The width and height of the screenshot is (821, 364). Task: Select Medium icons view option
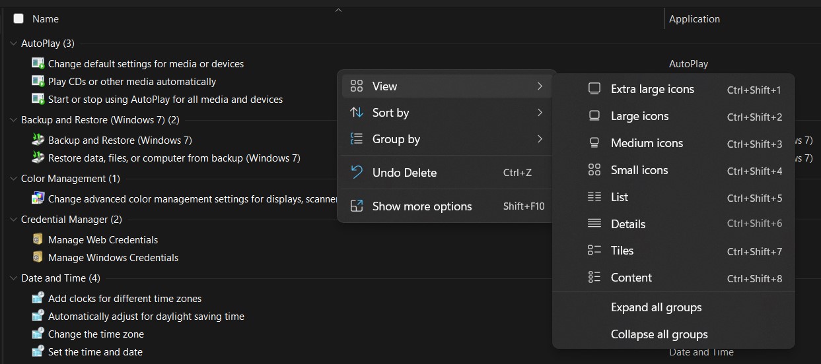coord(647,143)
